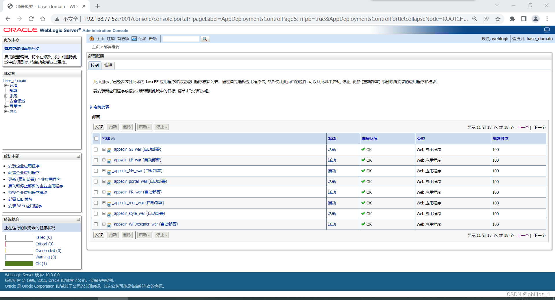Click the search magnifier button in console toolbar
Image resolution: width=555 pixels, height=300 pixels.
click(205, 39)
